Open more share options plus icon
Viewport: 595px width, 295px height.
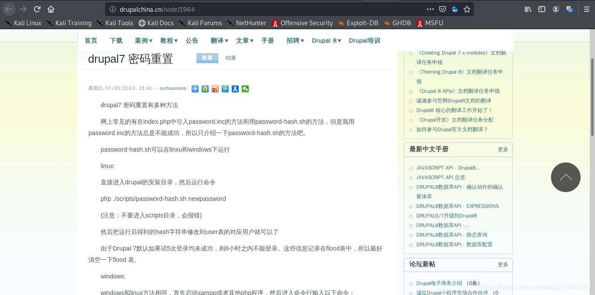(x=195, y=89)
